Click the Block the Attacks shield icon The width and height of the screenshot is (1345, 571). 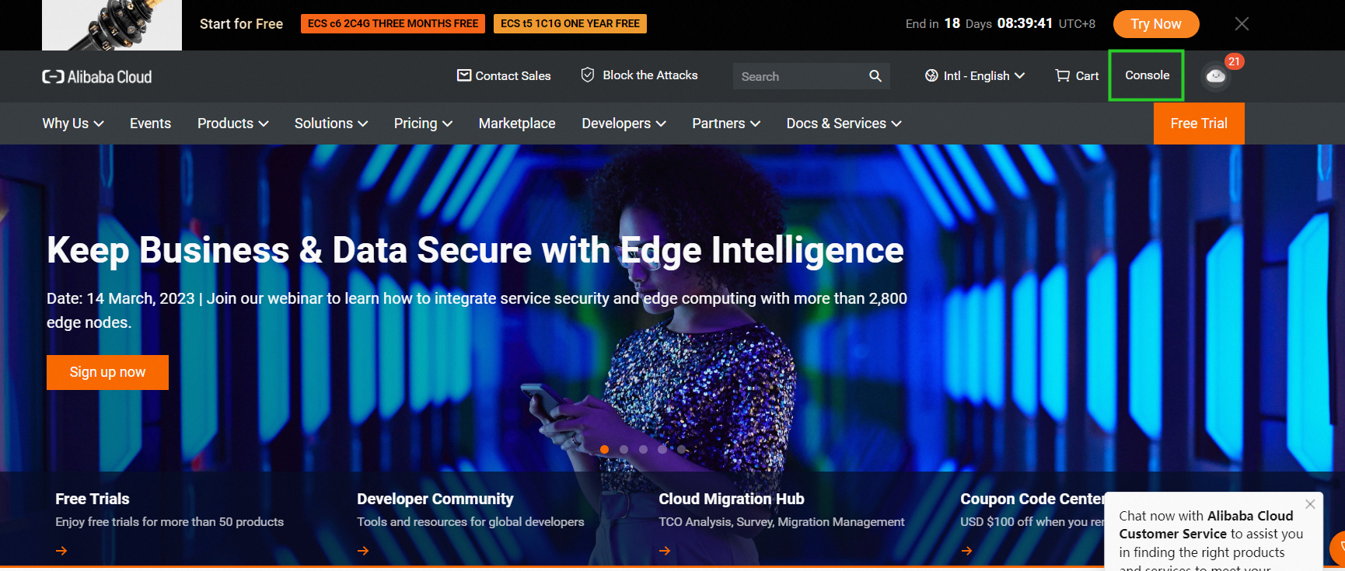click(588, 75)
